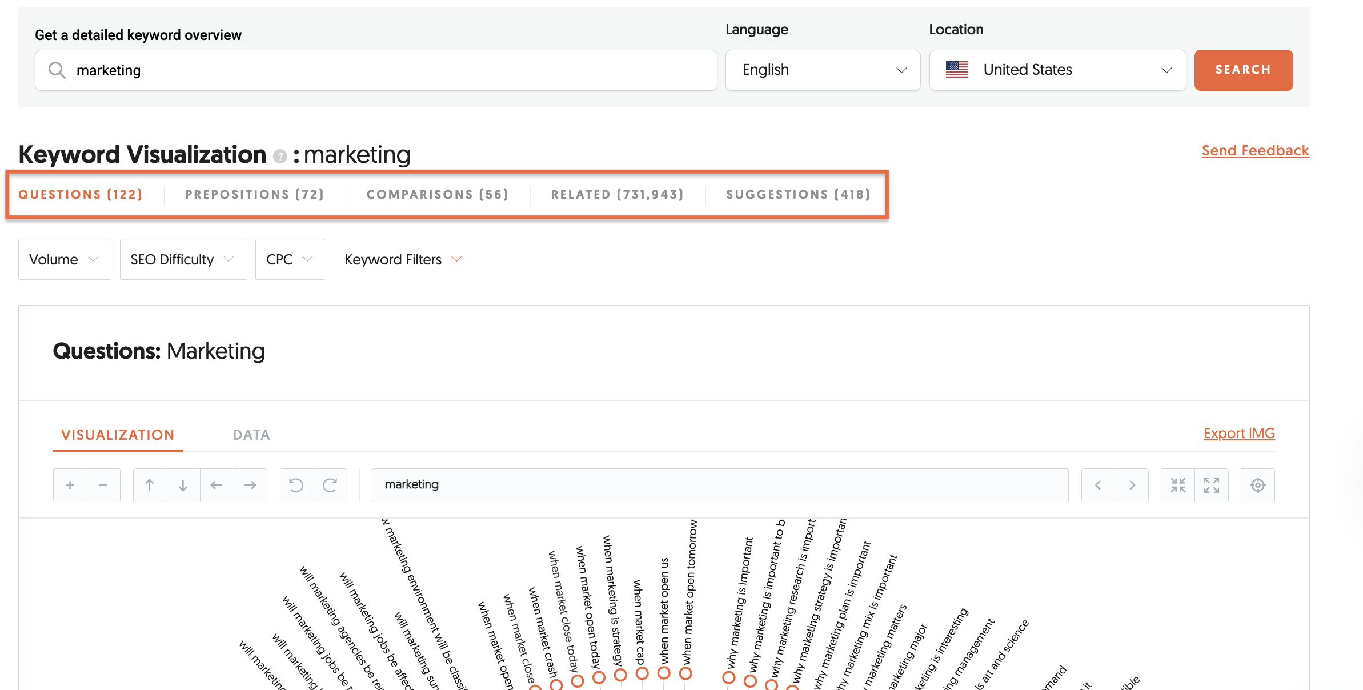Open the Data tab of the visualization
The height and width of the screenshot is (690, 1363).
pos(251,434)
